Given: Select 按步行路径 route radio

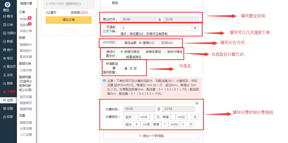Looking at the screenshot, I should pyautogui.click(x=165, y=52).
